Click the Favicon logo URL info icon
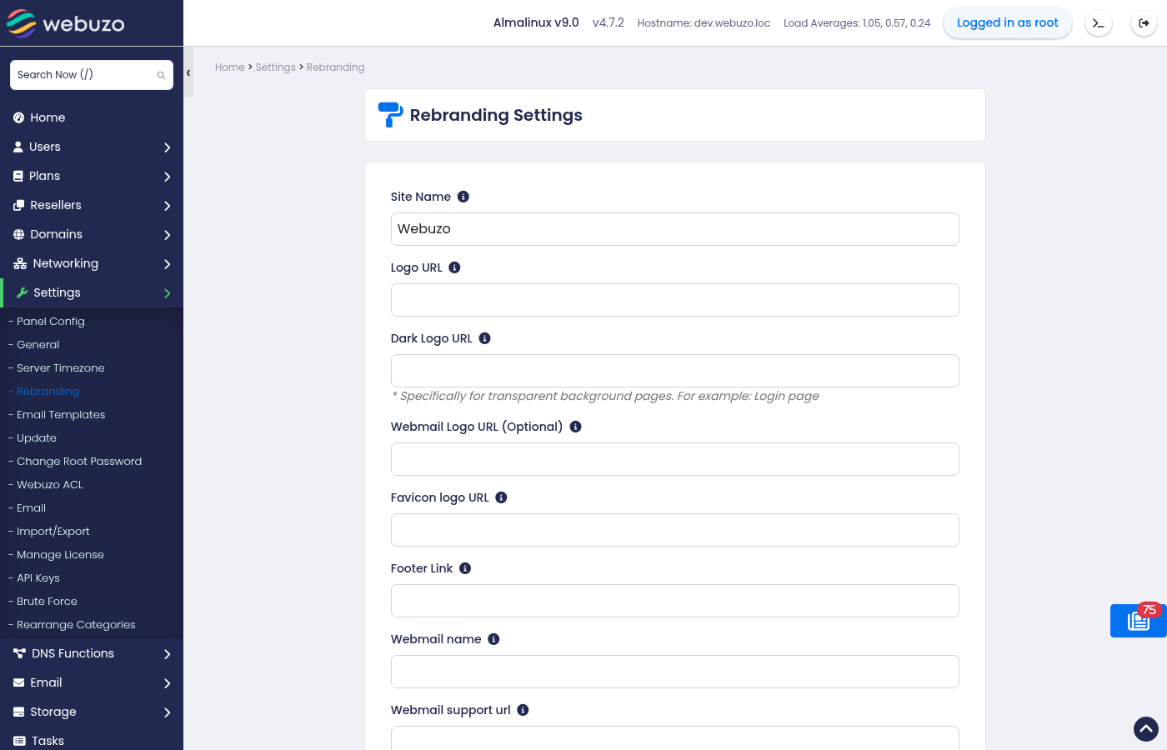Image resolution: width=1167 pixels, height=750 pixels. pos(501,497)
